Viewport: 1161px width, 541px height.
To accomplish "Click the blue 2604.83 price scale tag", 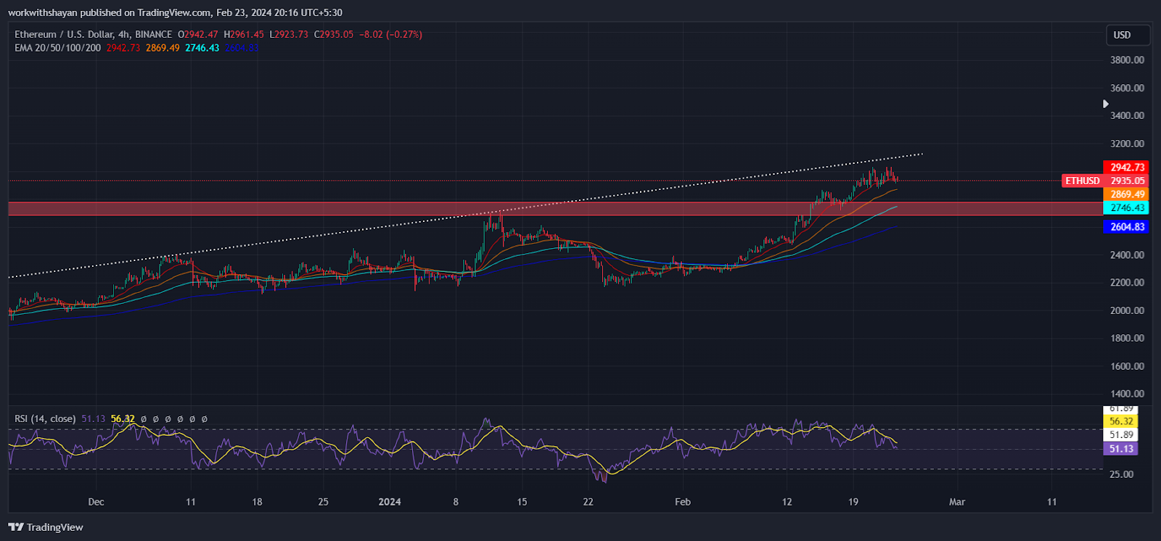I will pyautogui.click(x=1126, y=227).
